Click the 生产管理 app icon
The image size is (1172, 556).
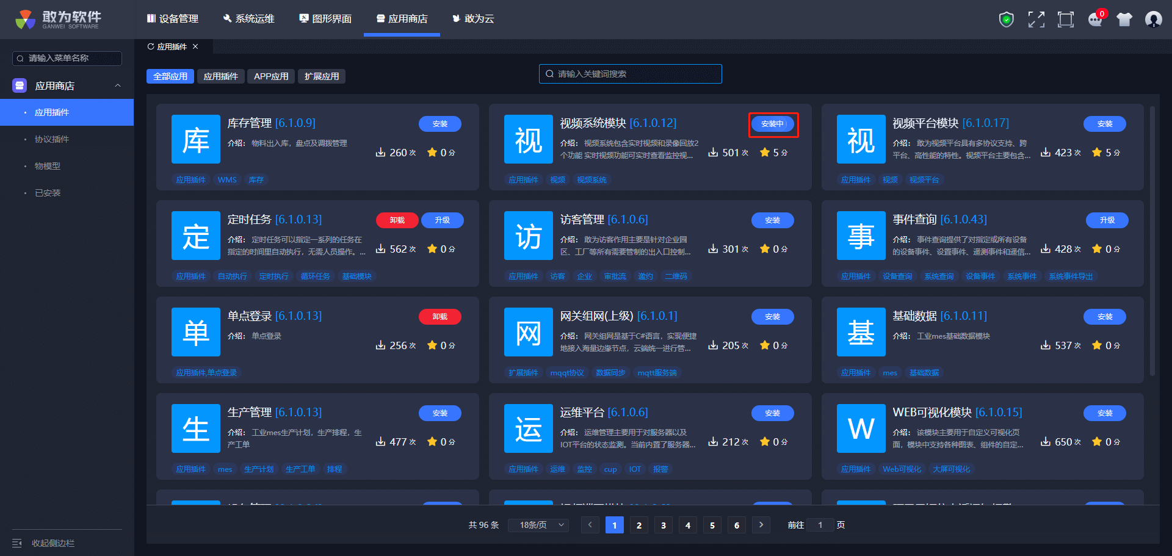click(x=196, y=428)
